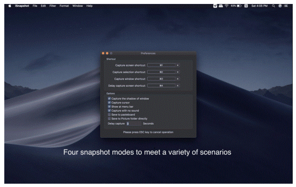Open the Window menu
Viewport: 296px width, 187px height.
point(78,6)
